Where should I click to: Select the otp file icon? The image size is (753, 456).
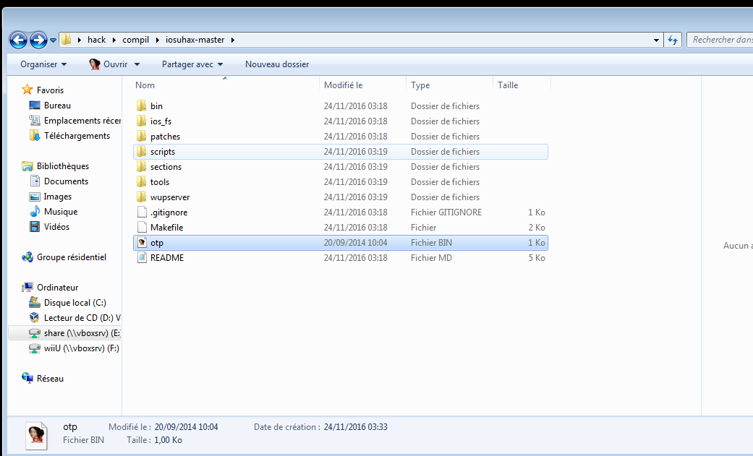(142, 242)
